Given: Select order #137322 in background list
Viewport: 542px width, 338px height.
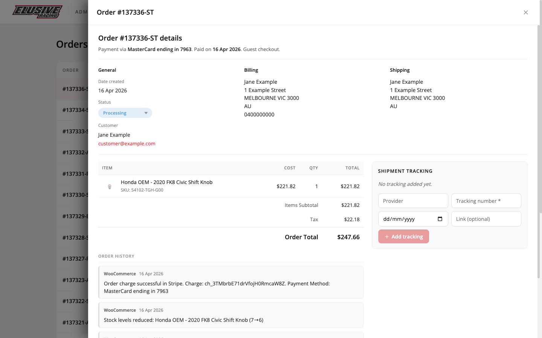Looking at the screenshot, I should 72,301.
